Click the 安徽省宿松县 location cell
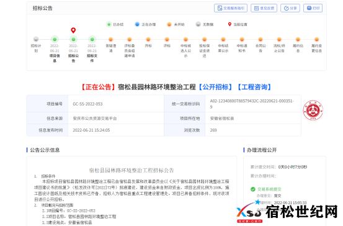 tap(253, 118)
